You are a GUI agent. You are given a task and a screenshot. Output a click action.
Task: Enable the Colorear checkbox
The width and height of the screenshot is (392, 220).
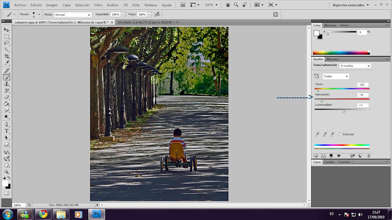point(341,134)
